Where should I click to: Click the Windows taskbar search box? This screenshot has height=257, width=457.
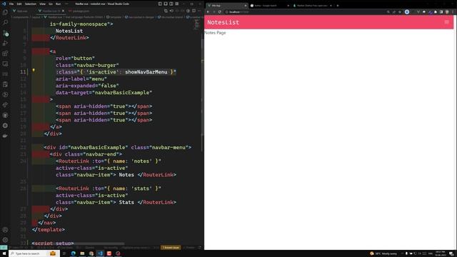[x=34, y=253]
